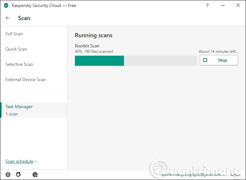Click the 'Rootkit Scan' label
246x180 pixels.
pyautogui.click(x=87, y=46)
